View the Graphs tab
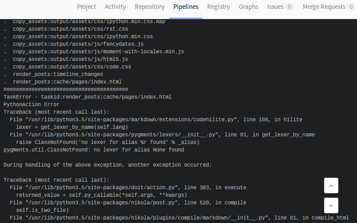357x223 pixels. point(249,7)
